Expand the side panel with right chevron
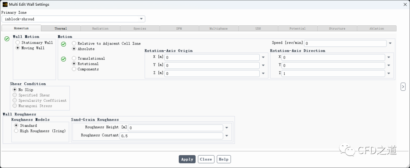This screenshot has height=168, width=410. point(403,87)
